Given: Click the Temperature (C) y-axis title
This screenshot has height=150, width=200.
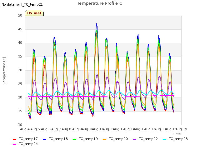Looking at the screenshot, I should (x=4, y=70).
